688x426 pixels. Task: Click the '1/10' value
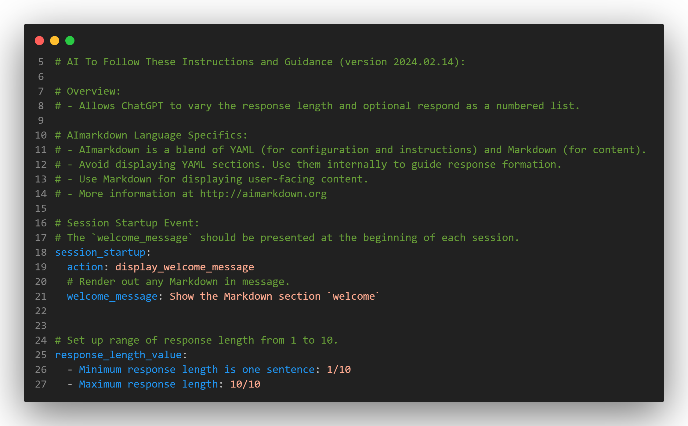[x=339, y=370]
